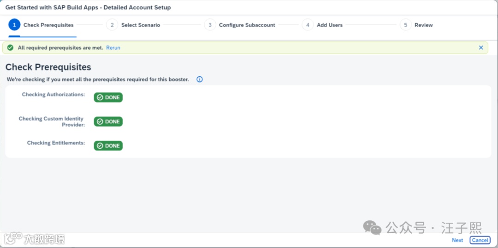Go to step 5 Review

(416, 25)
